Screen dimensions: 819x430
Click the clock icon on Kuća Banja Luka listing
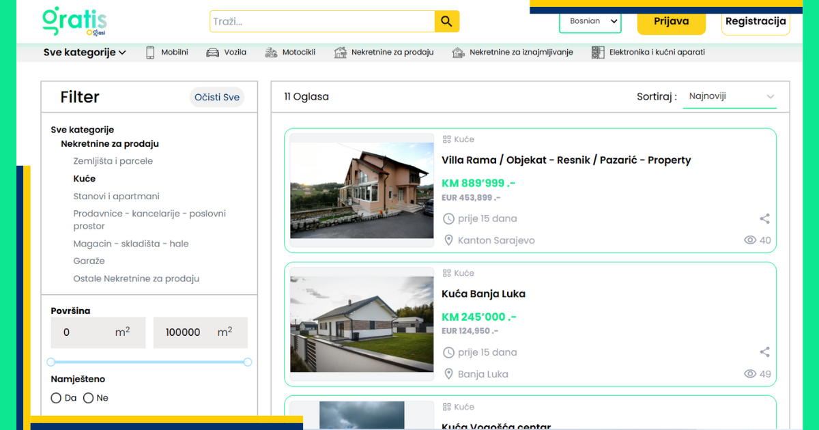(448, 352)
